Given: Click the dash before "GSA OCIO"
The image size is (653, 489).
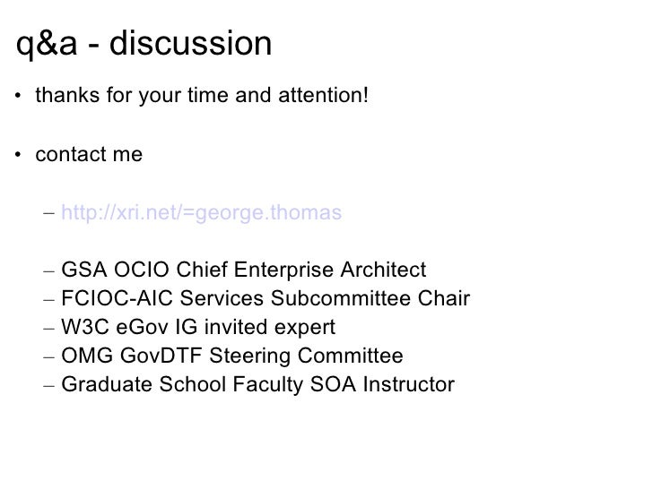Looking at the screenshot, I should 48,271.
